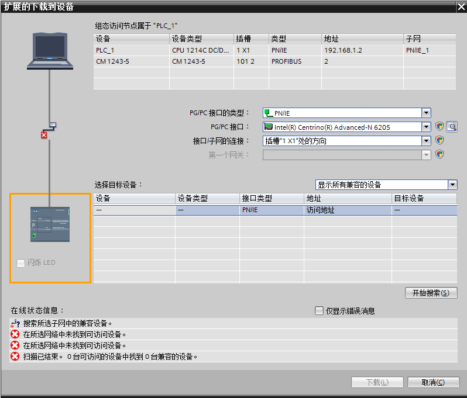Expand the 显示所有兼容的设备 filter dropdown
The height and width of the screenshot is (398, 467).
point(452,185)
